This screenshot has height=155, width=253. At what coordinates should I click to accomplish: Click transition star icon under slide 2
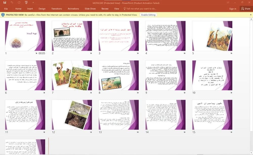coord(91,53)
